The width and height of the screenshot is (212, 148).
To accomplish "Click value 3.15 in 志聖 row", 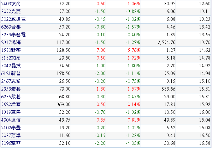I will (171, 81).
